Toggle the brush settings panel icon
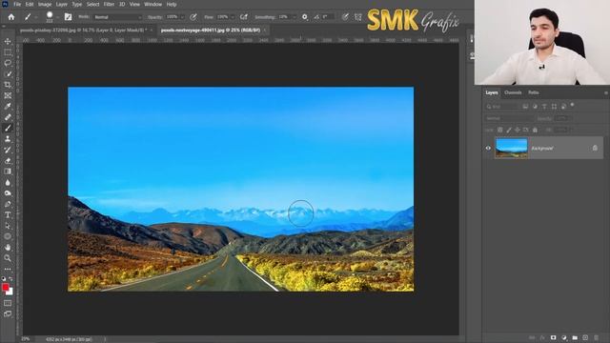 click(x=68, y=17)
